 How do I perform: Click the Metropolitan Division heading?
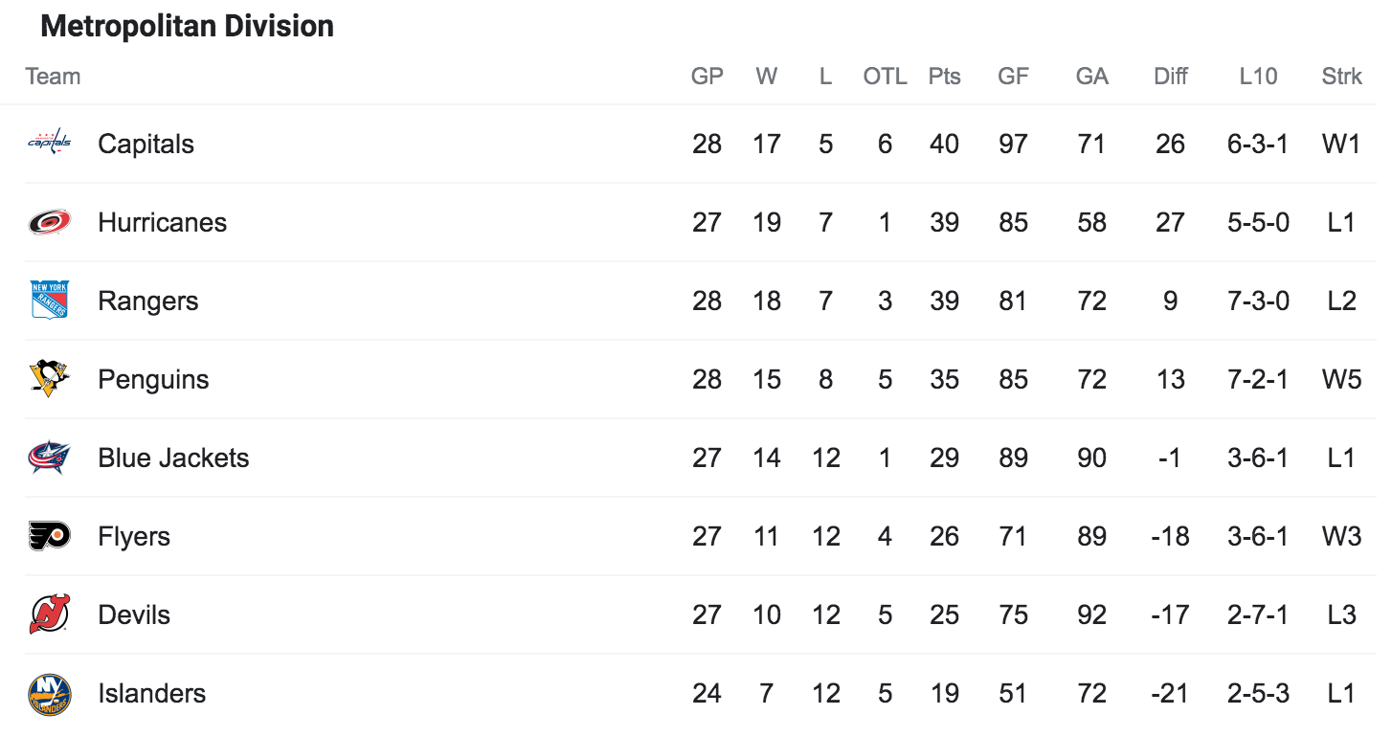188,26
